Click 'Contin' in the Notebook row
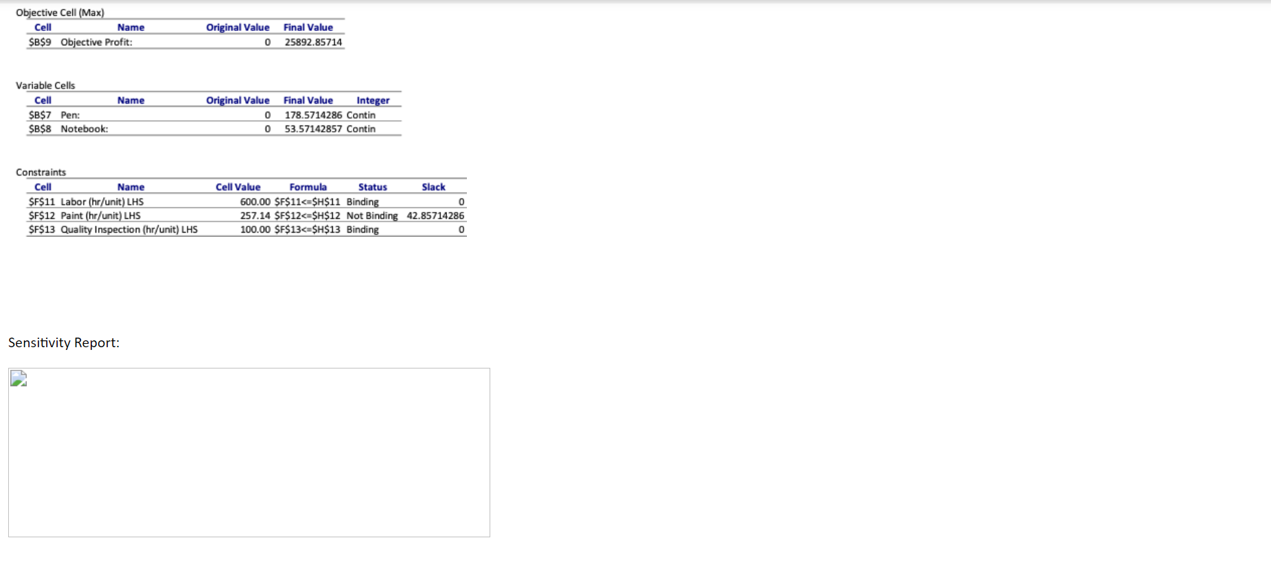This screenshot has height=562, width=1271. (x=361, y=128)
